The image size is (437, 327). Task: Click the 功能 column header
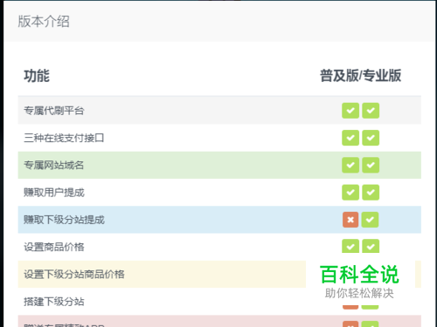tap(37, 76)
